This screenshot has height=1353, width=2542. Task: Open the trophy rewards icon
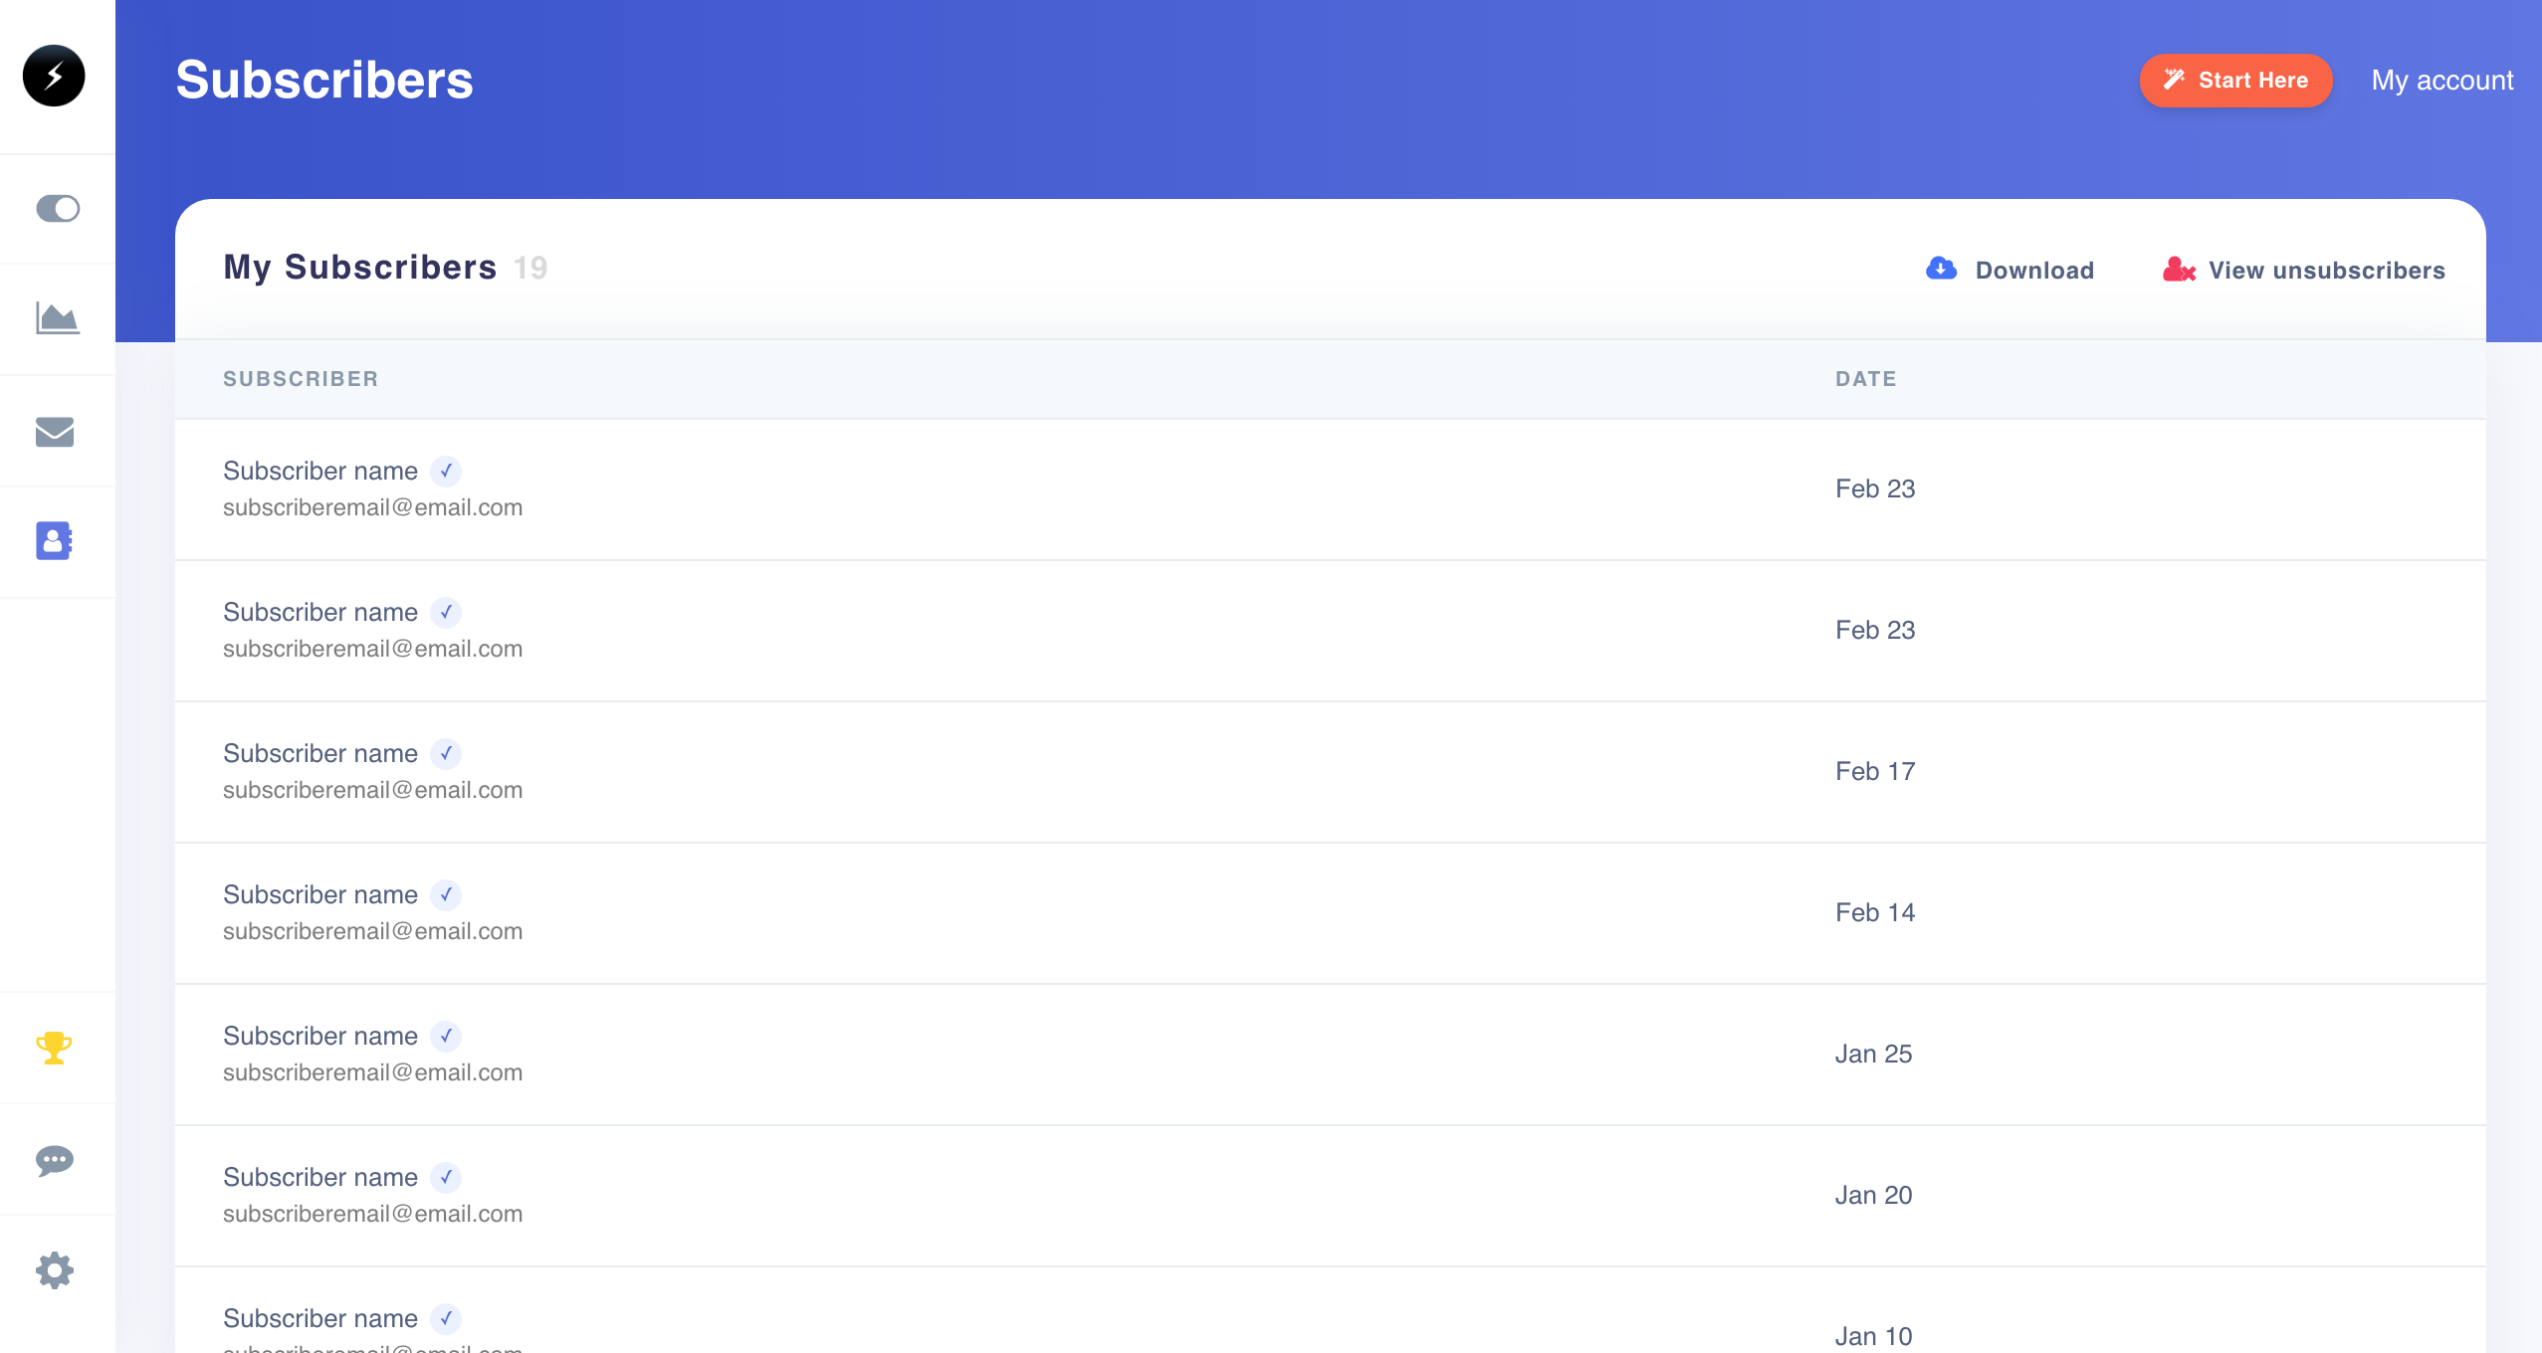[54, 1048]
